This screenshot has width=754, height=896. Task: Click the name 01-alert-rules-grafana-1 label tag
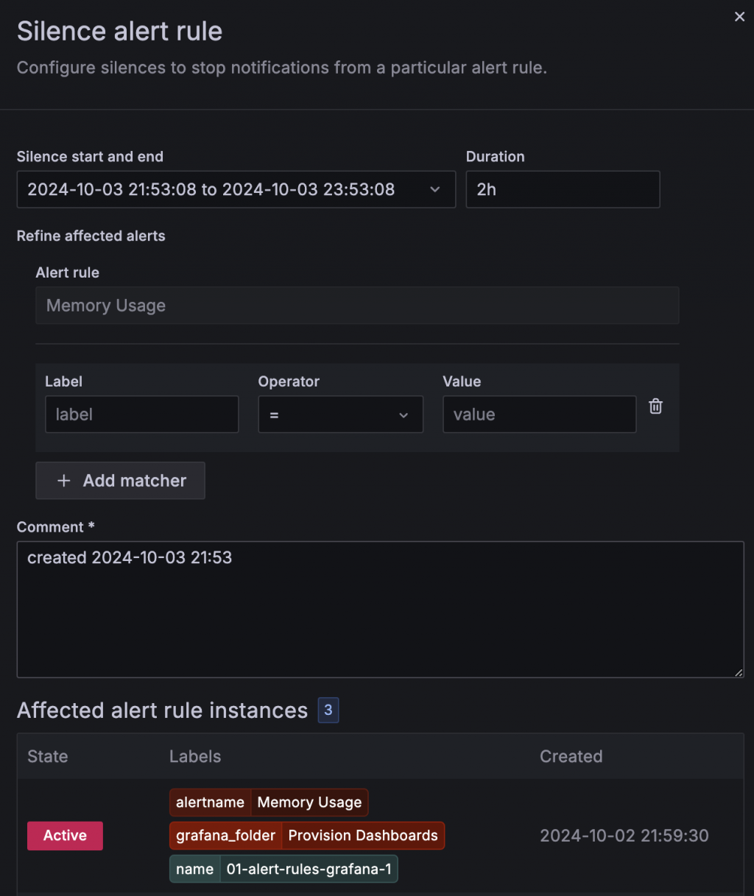coord(283,869)
